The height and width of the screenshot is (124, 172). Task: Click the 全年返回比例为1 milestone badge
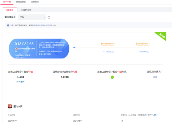(x=143, y=44)
